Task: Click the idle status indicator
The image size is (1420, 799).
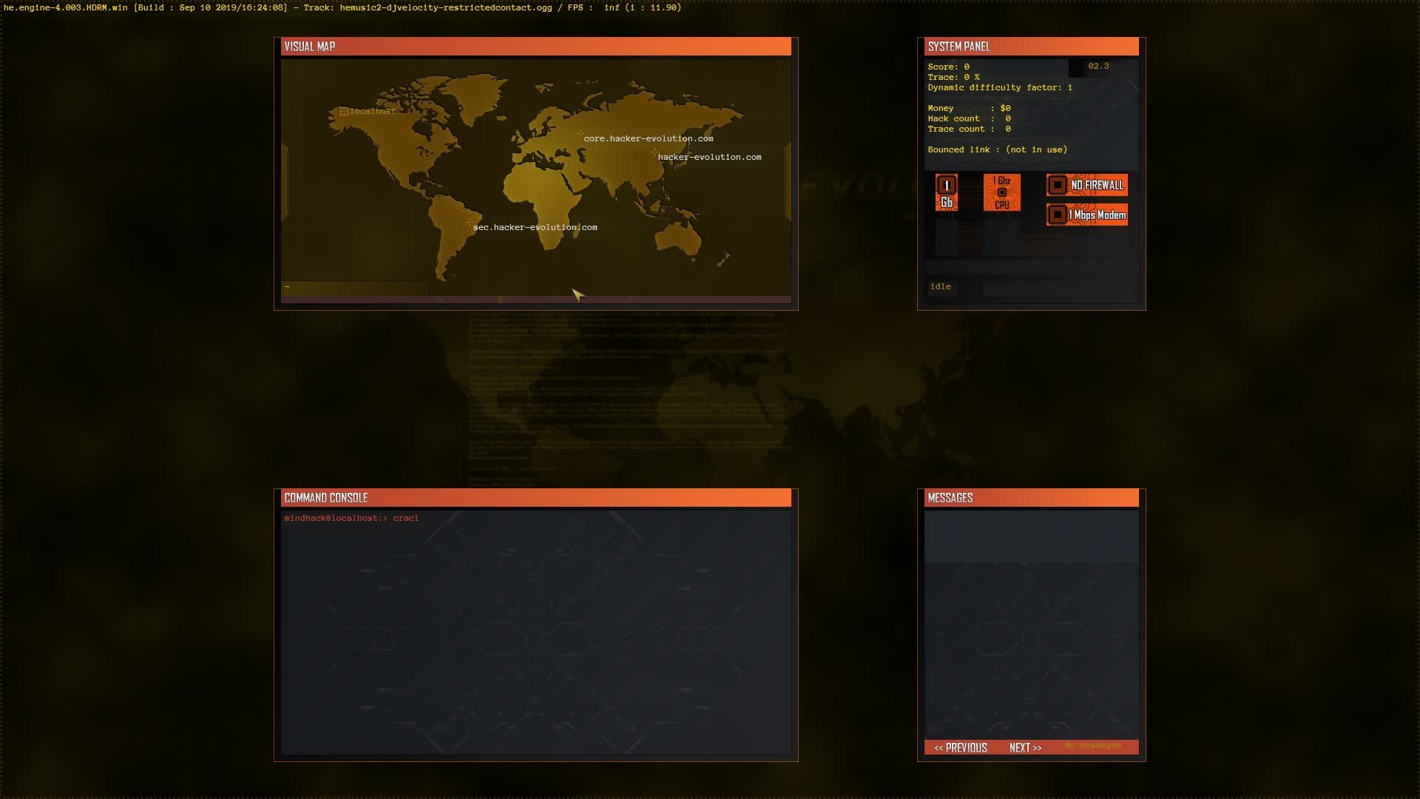Action: coord(941,286)
